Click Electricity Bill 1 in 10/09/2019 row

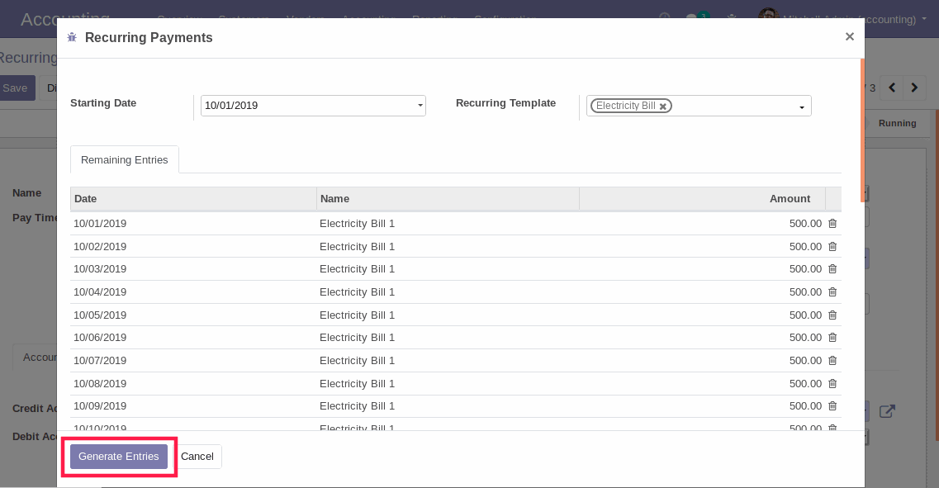pyautogui.click(x=357, y=406)
